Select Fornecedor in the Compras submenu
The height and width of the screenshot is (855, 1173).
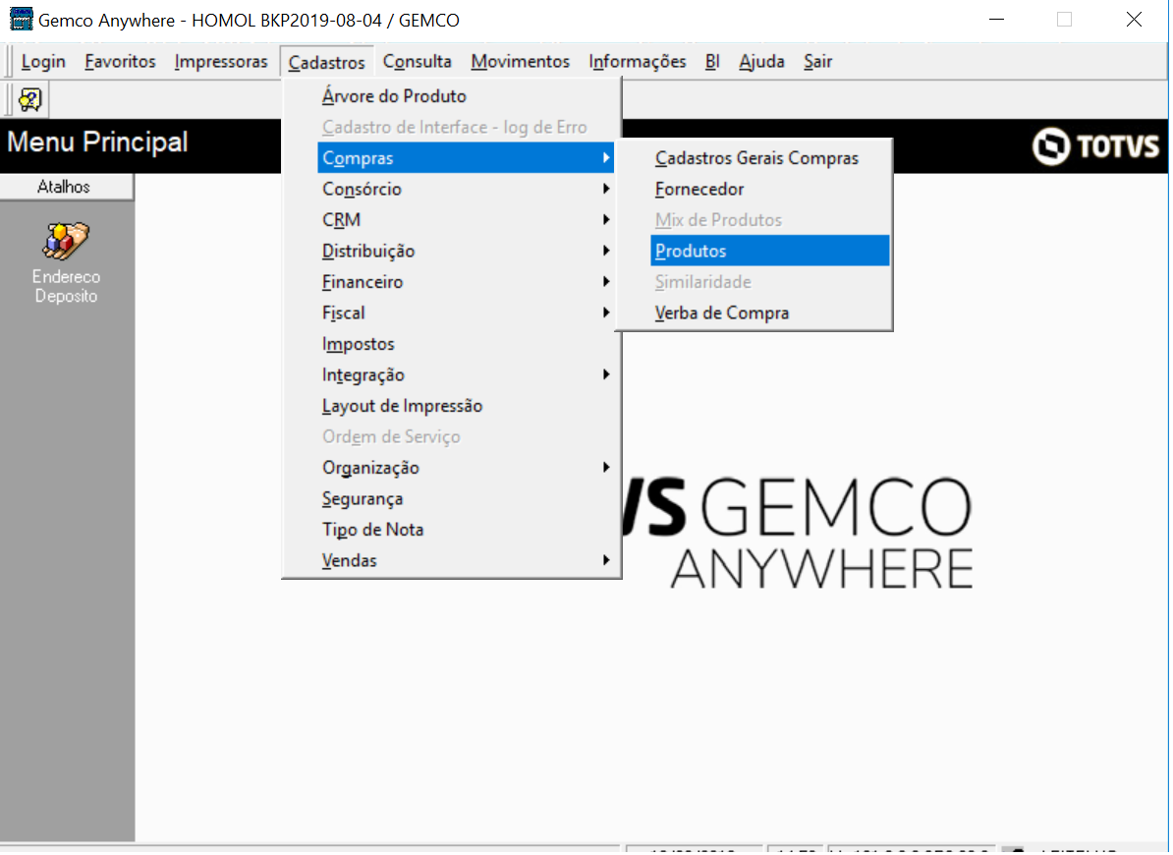coord(770,190)
